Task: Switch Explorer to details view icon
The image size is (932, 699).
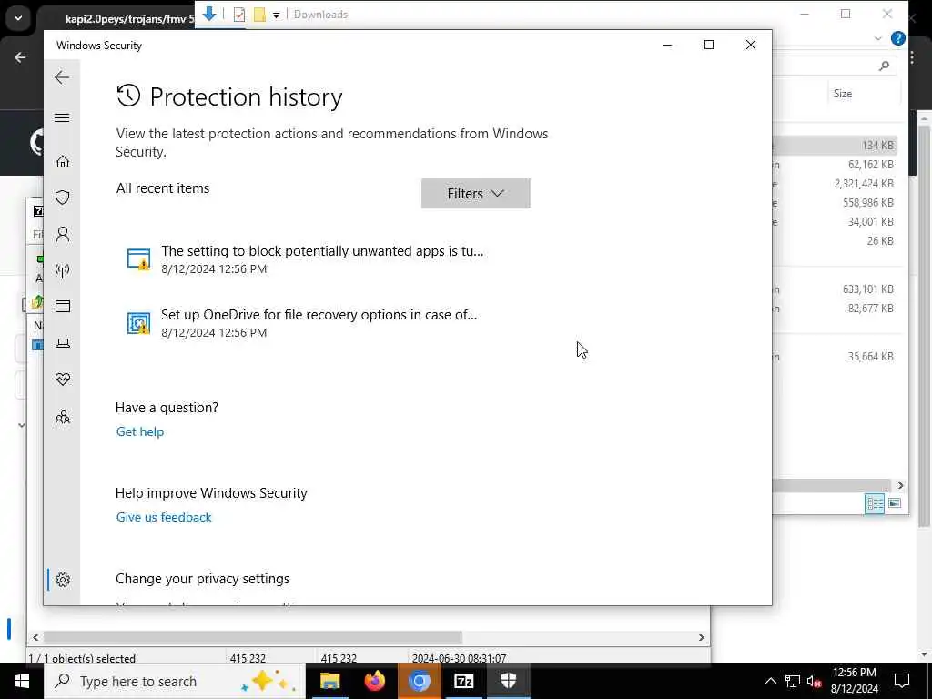Action: (875, 503)
